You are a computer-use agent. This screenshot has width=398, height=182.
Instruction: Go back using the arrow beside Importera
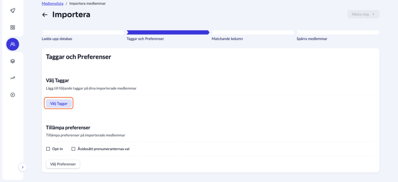click(x=45, y=15)
